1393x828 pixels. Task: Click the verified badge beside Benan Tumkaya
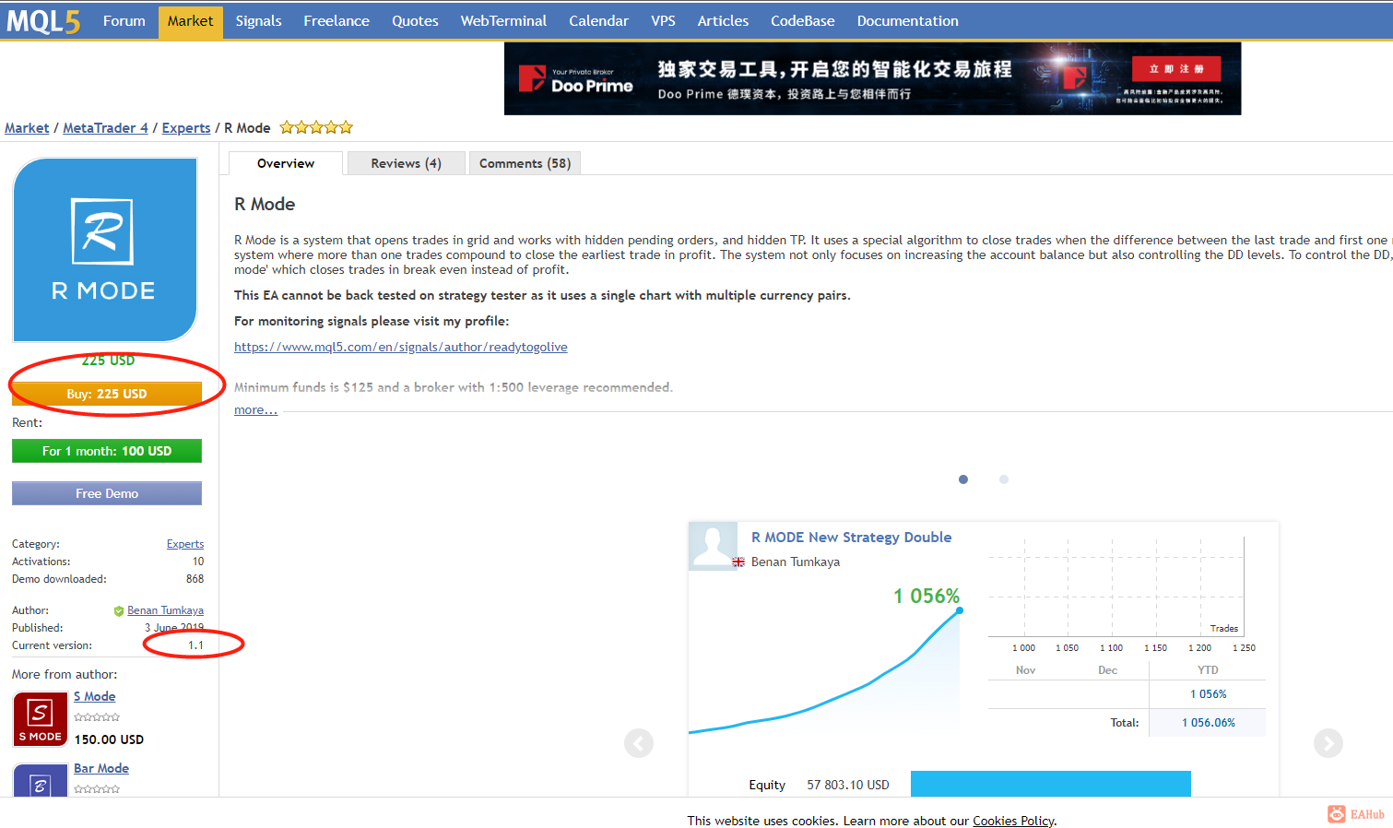click(x=119, y=610)
